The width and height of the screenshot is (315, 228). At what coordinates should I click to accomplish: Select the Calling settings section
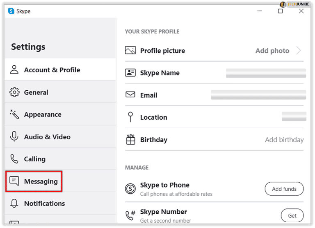(60, 159)
